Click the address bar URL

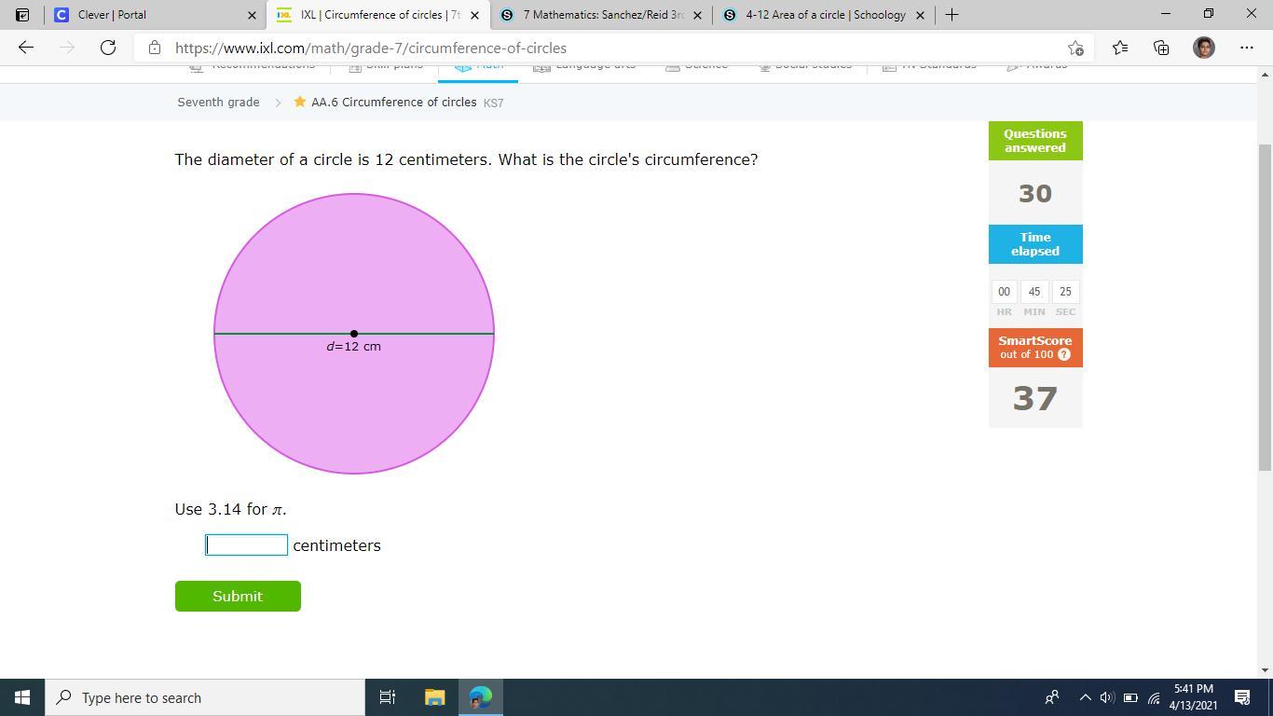(x=371, y=48)
